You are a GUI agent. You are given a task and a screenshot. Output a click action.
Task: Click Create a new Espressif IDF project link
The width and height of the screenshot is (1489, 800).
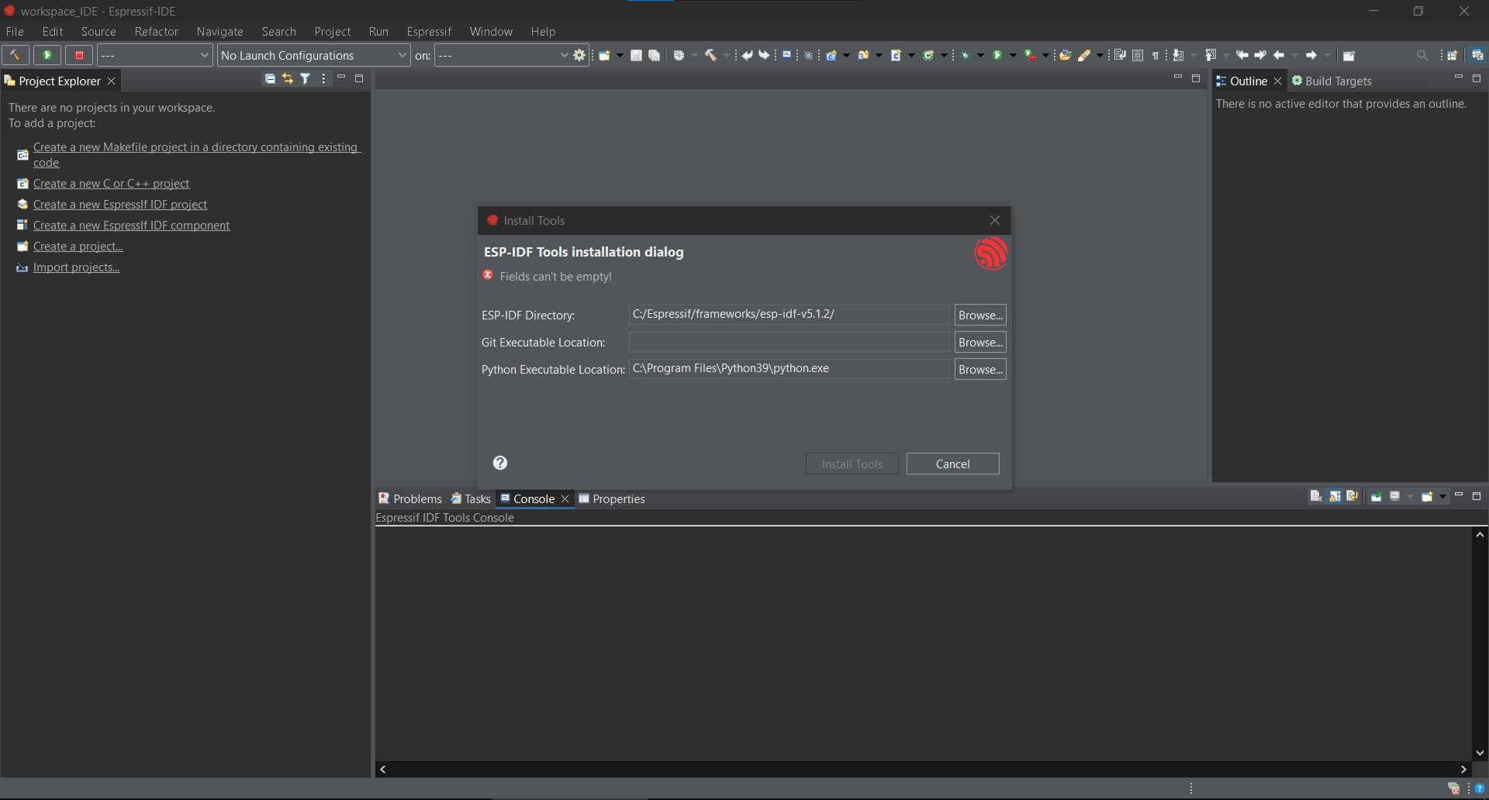tap(120, 205)
